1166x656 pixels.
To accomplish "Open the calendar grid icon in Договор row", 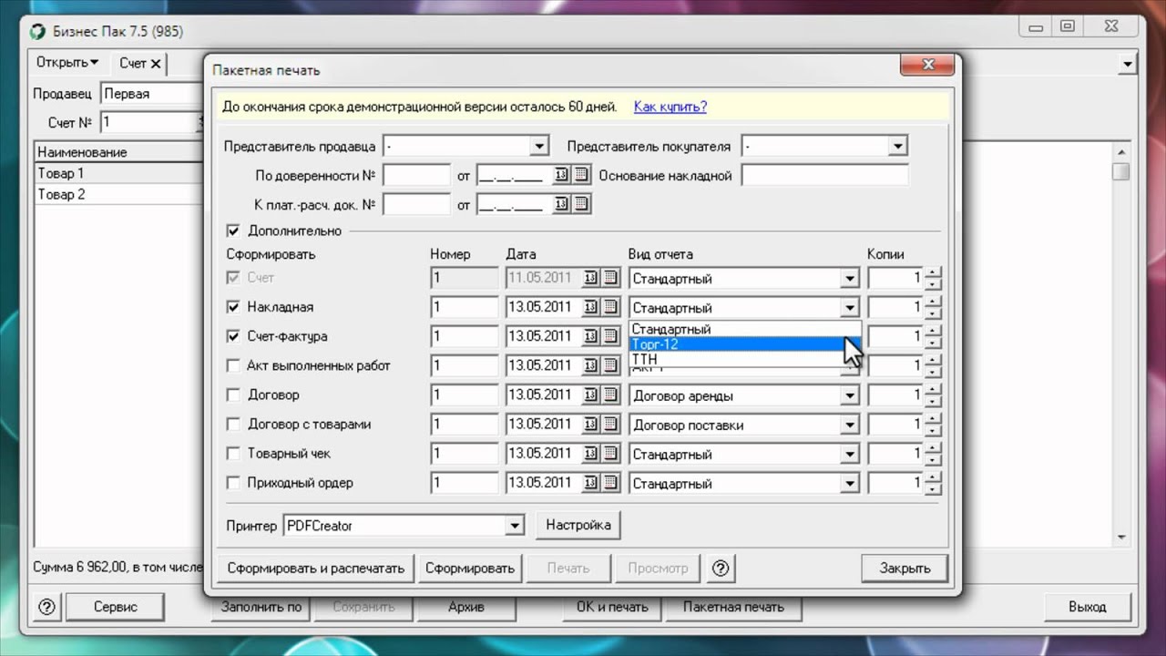I will 609,395.
